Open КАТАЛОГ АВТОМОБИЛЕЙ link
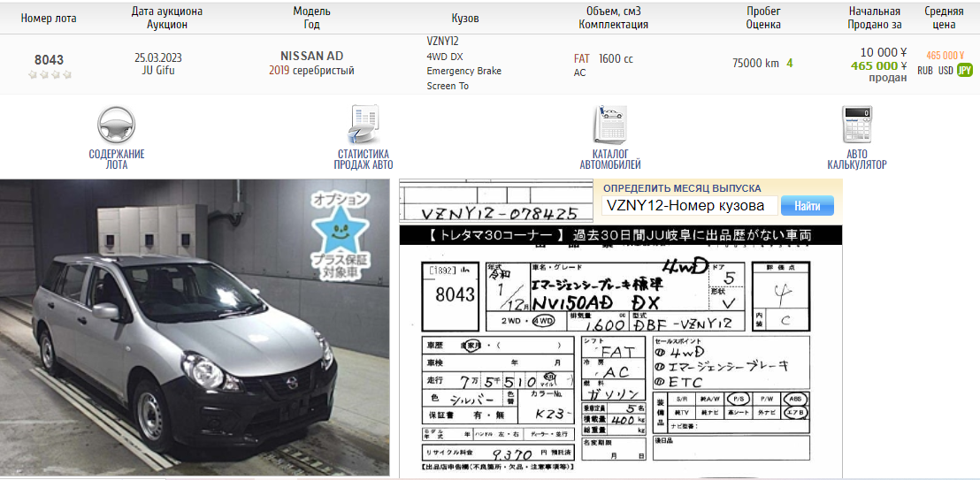This screenshot has width=980, height=480. (x=610, y=159)
